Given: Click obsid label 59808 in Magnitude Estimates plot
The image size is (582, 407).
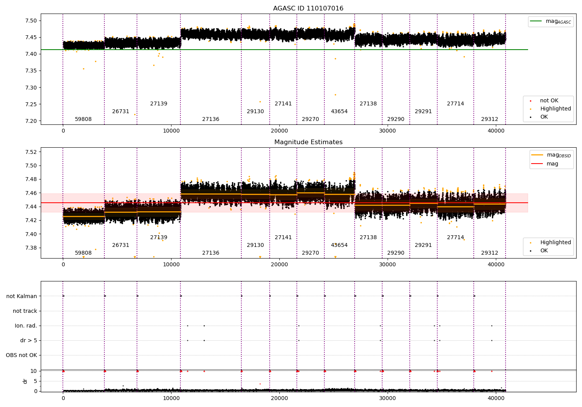Looking at the screenshot, I should pos(83,253).
